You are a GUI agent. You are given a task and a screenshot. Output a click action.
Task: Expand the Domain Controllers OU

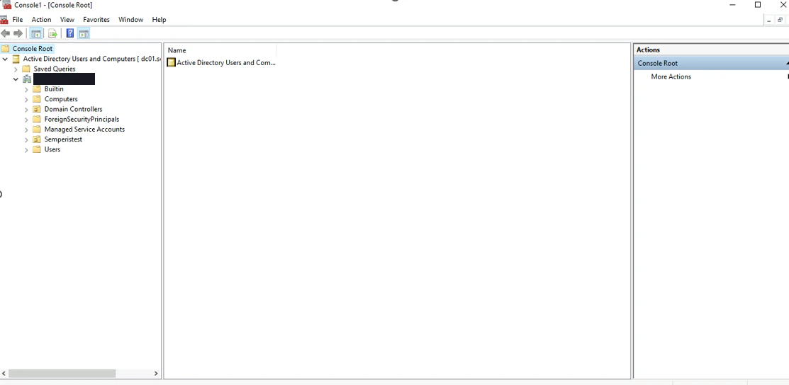pos(26,110)
